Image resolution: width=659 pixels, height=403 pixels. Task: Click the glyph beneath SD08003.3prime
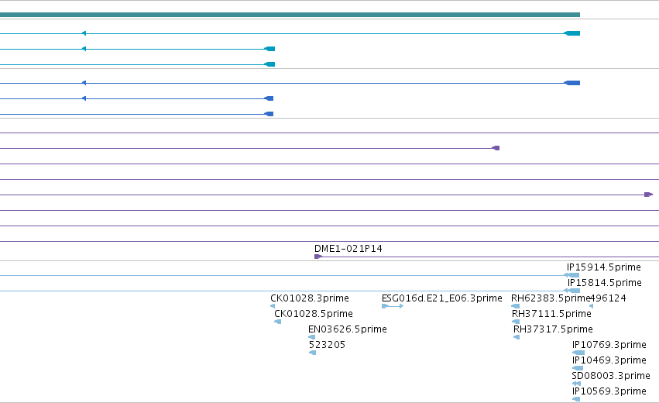tap(576, 384)
